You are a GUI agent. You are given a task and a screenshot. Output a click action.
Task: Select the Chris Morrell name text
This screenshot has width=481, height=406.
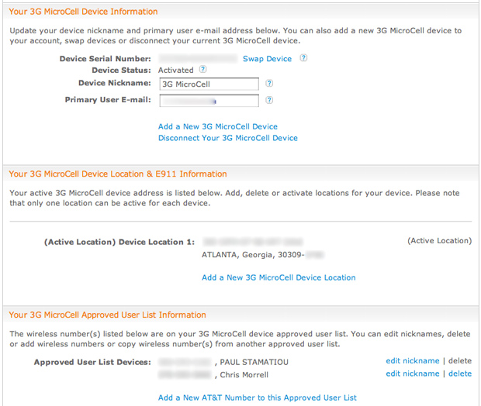pyautogui.click(x=244, y=375)
